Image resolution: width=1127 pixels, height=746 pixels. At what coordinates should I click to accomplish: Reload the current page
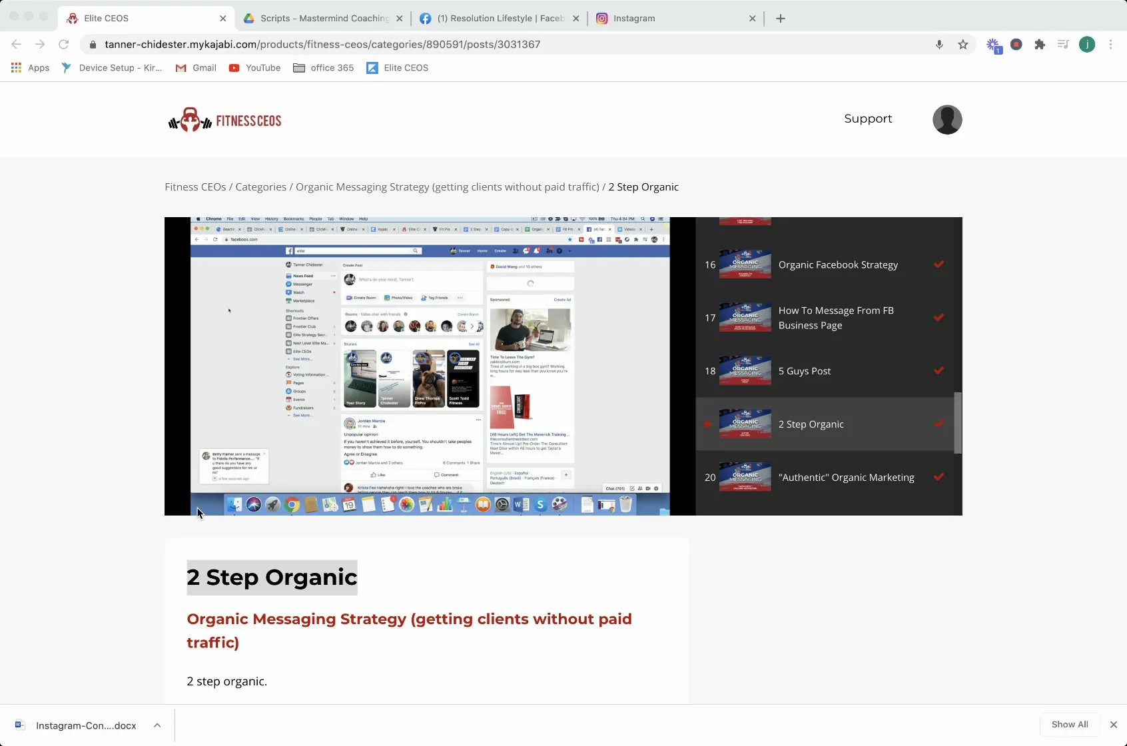(64, 45)
